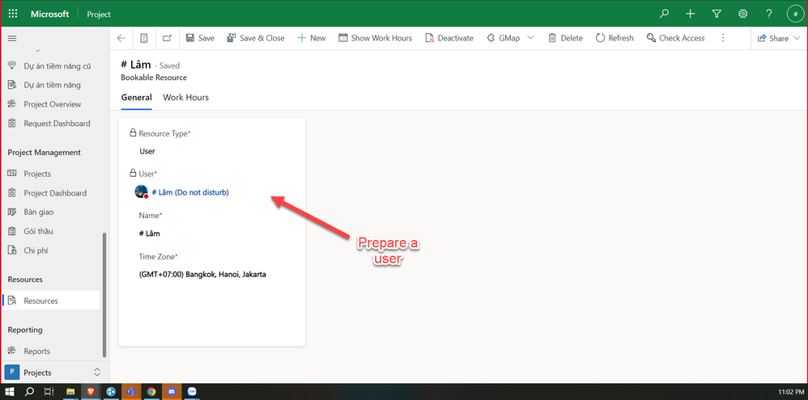Click the Resource Type value User
Viewport: 808px width, 400px height.
click(x=147, y=151)
